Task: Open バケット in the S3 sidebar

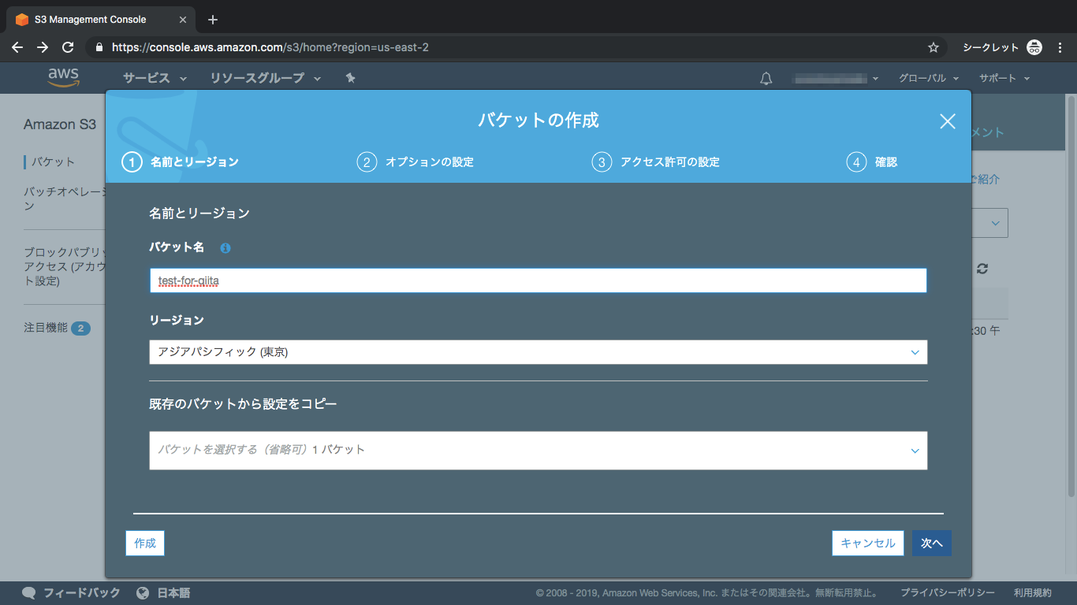Action: click(53, 162)
